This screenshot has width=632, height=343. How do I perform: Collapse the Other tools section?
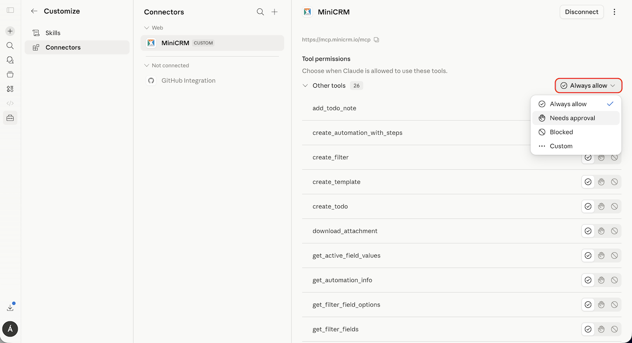point(305,86)
